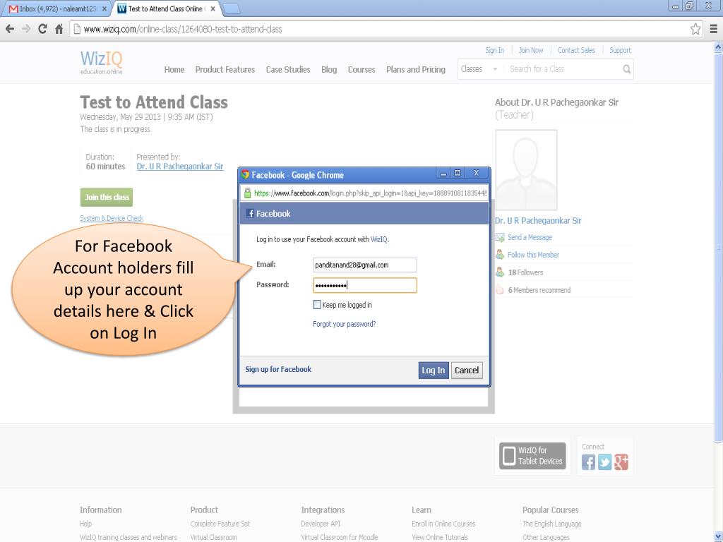723x542 pixels.
Task: Click Cancel in Facebook dialog
Action: point(467,370)
